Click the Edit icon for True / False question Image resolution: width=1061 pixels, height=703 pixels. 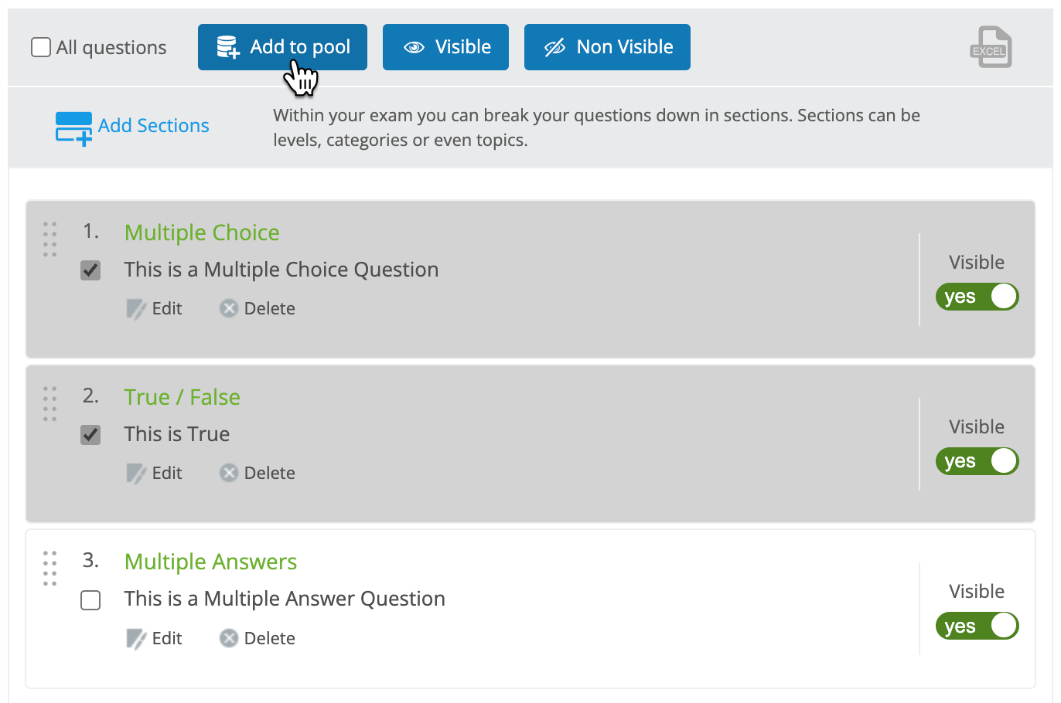click(x=137, y=472)
